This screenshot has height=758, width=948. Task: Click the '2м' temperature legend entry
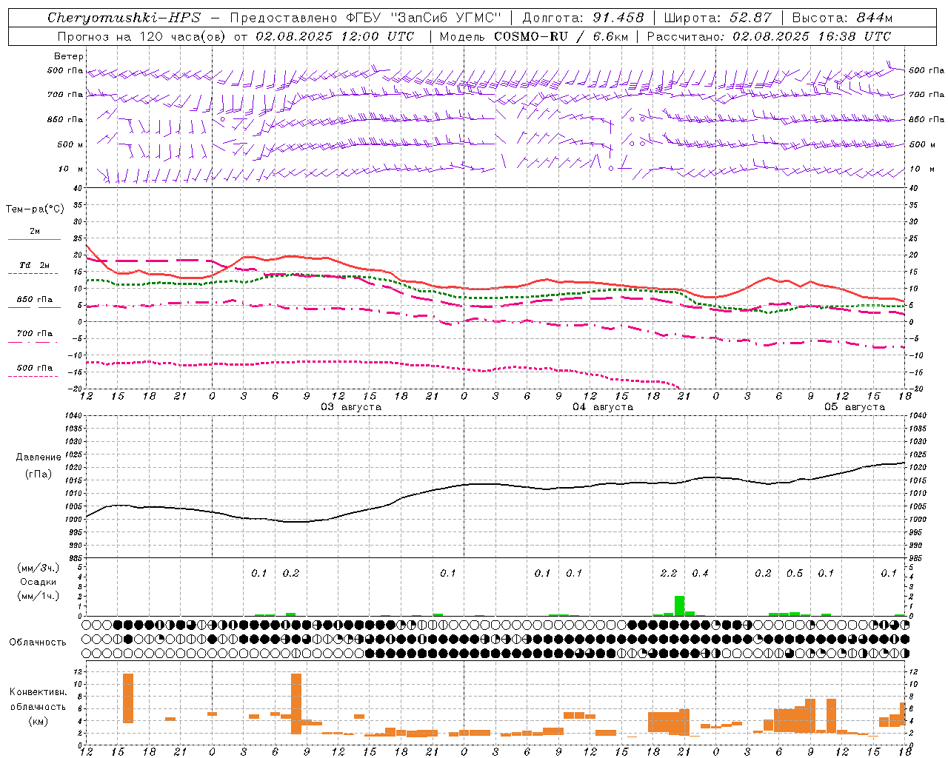(35, 232)
